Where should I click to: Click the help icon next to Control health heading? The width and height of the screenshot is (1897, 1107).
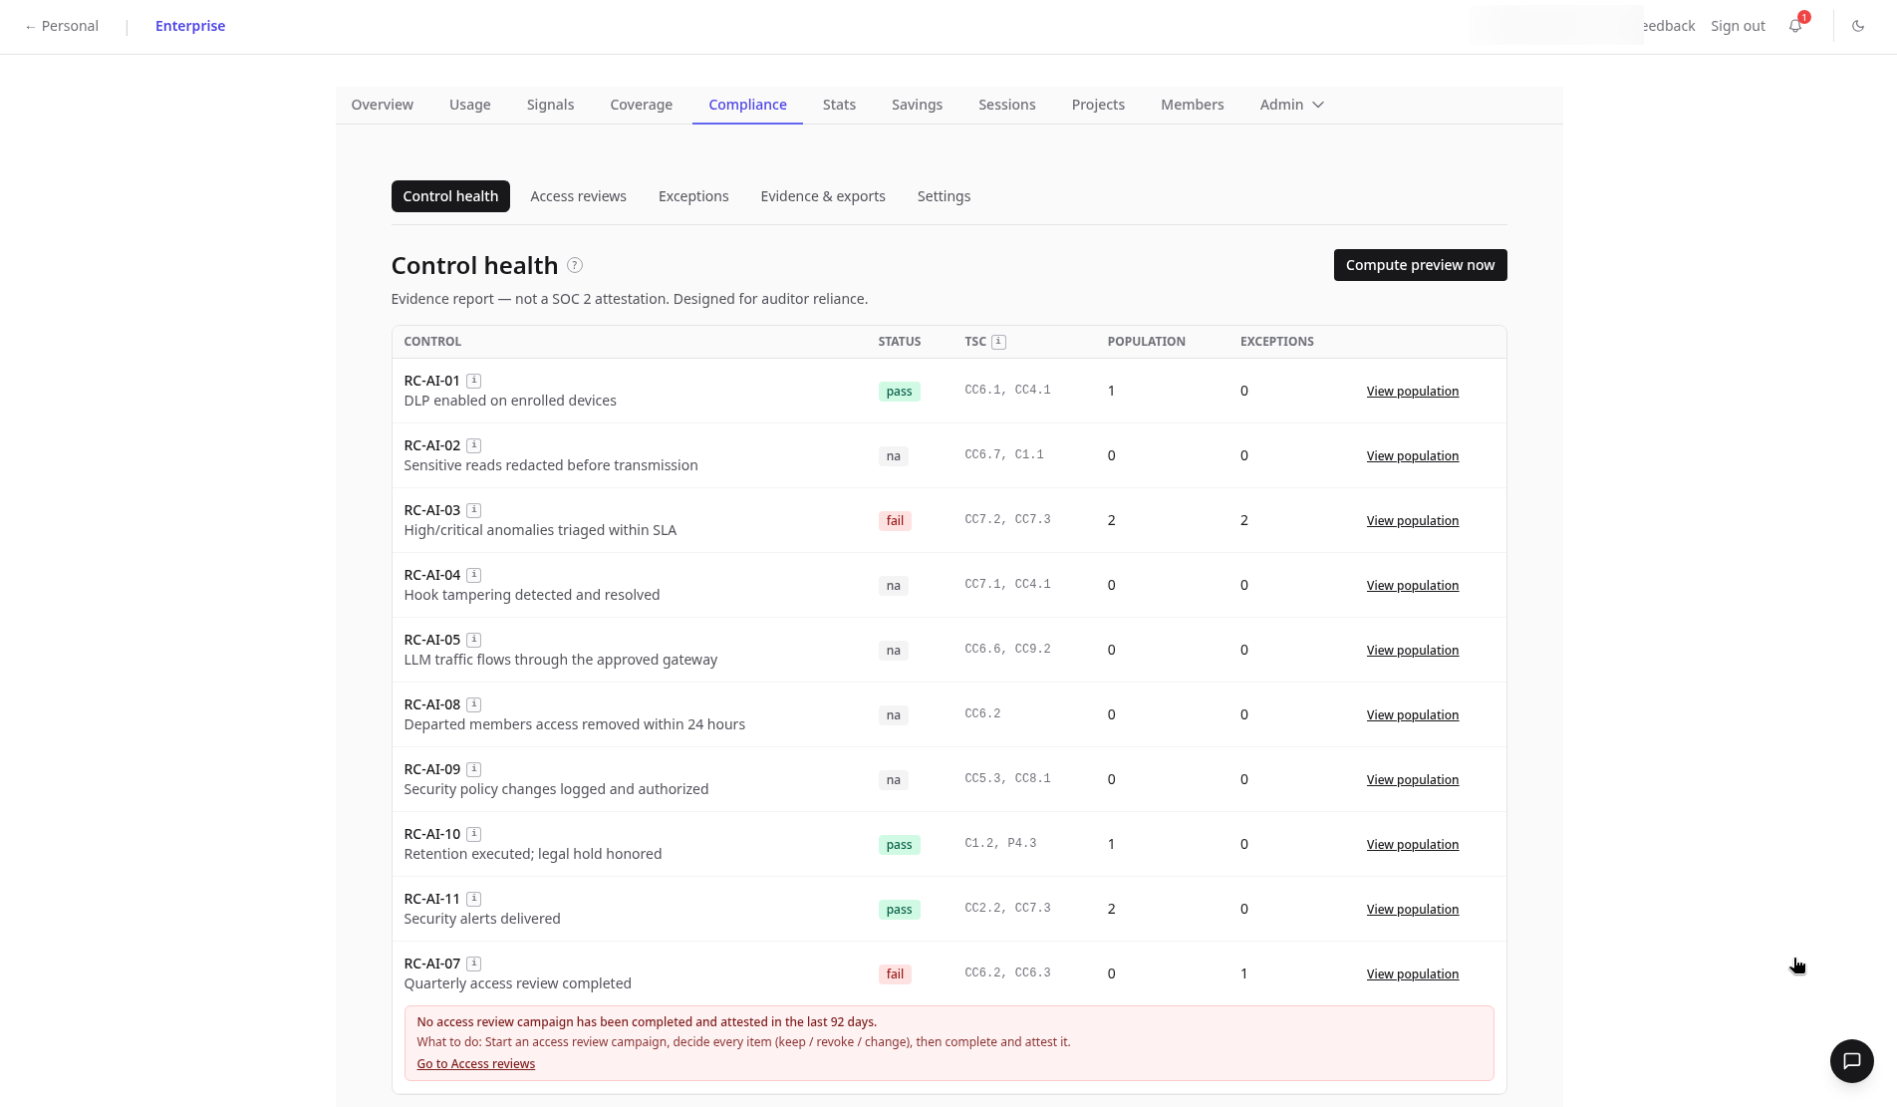tap(575, 265)
